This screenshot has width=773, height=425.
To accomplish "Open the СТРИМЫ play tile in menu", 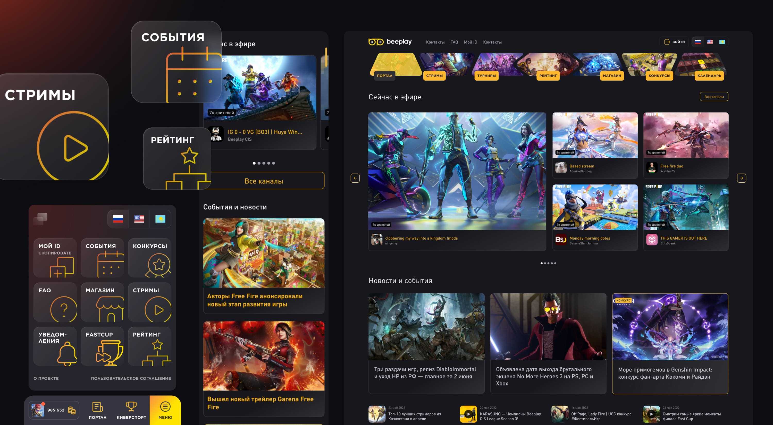I will (149, 302).
